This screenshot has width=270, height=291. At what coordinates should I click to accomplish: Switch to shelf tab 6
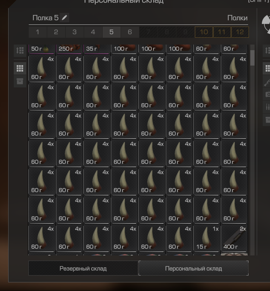click(x=130, y=32)
